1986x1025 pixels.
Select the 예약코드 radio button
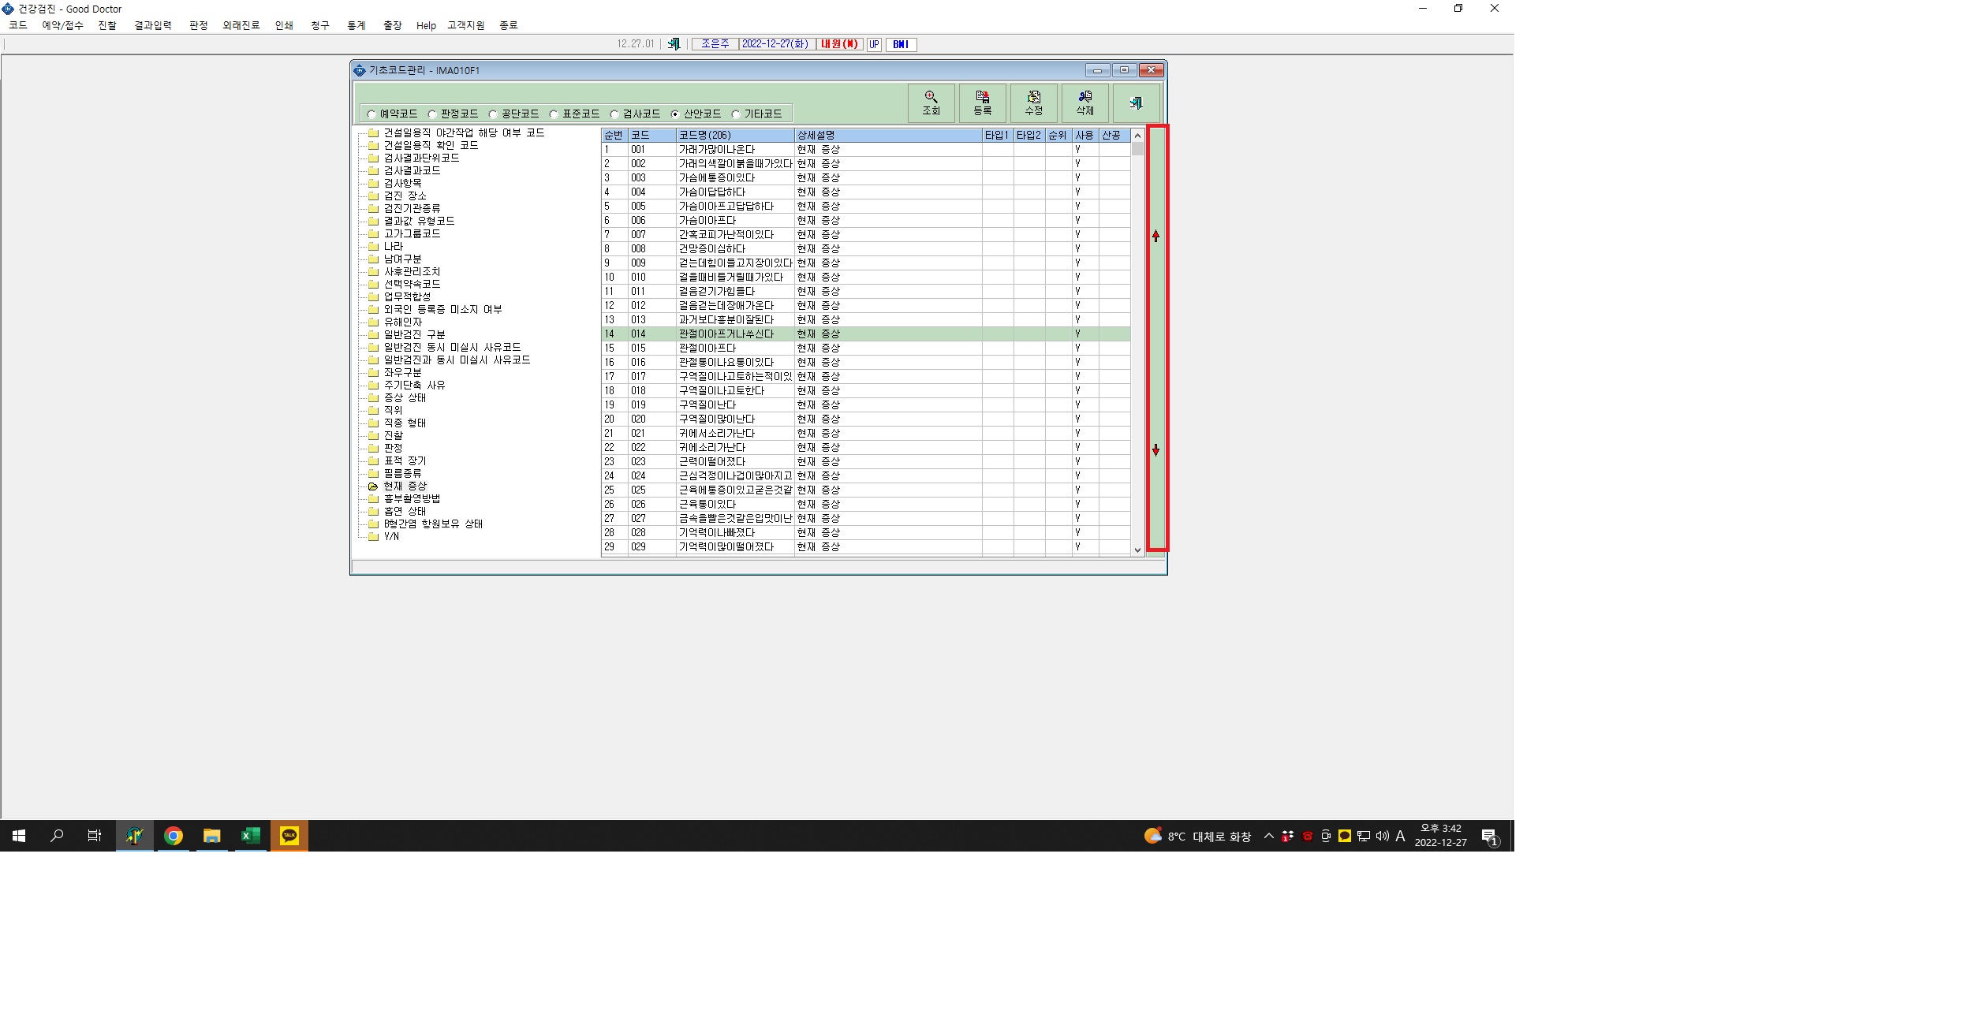[x=371, y=114]
